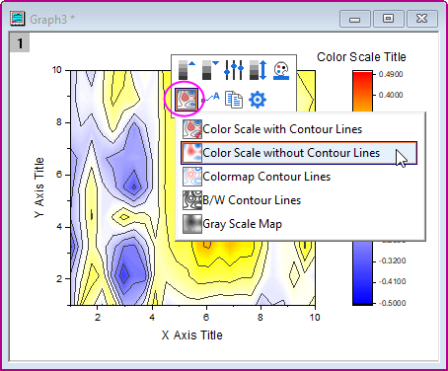Open the set levels sliders icon
Screen dimensions: 448x371
coord(234,70)
